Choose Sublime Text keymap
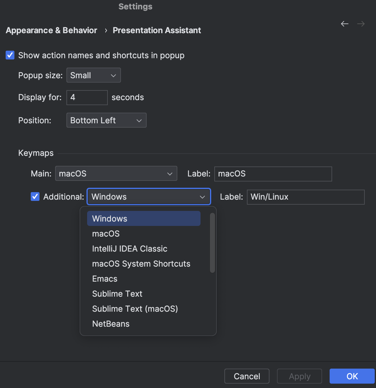 117,294
